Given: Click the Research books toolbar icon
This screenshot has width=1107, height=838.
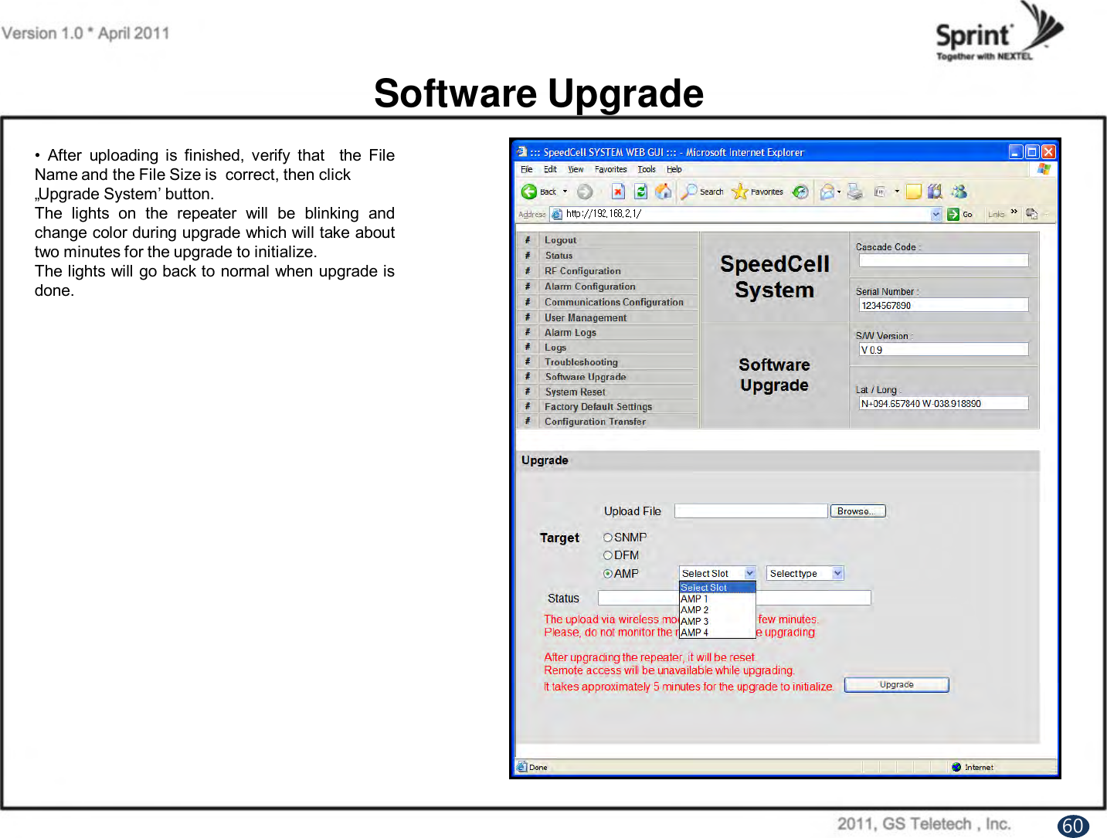Looking at the screenshot, I should tap(935, 192).
